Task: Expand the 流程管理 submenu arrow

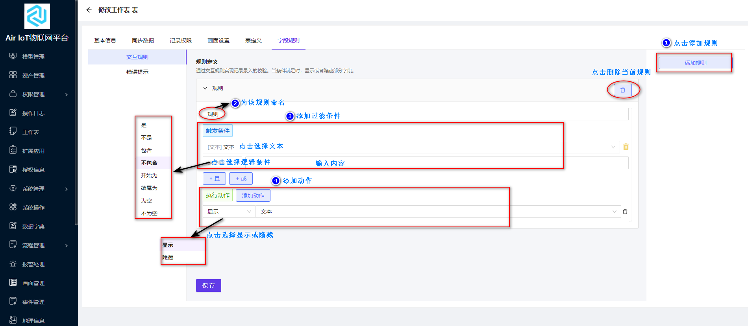Action: [x=67, y=246]
